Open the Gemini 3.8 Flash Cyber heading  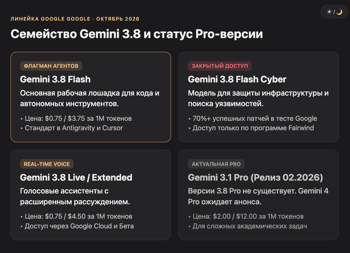point(237,79)
